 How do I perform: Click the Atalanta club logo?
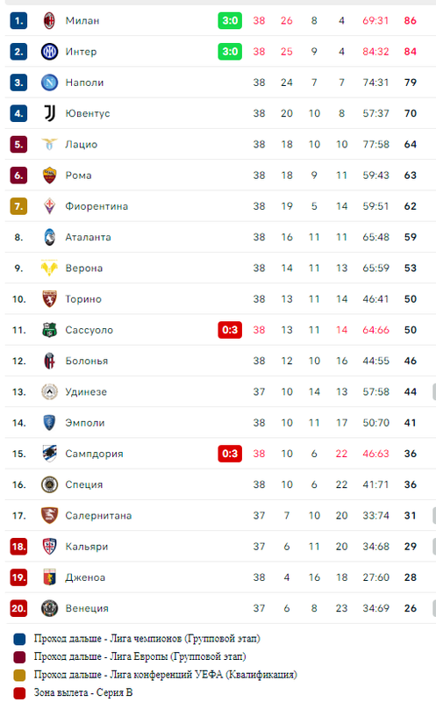click(x=49, y=237)
